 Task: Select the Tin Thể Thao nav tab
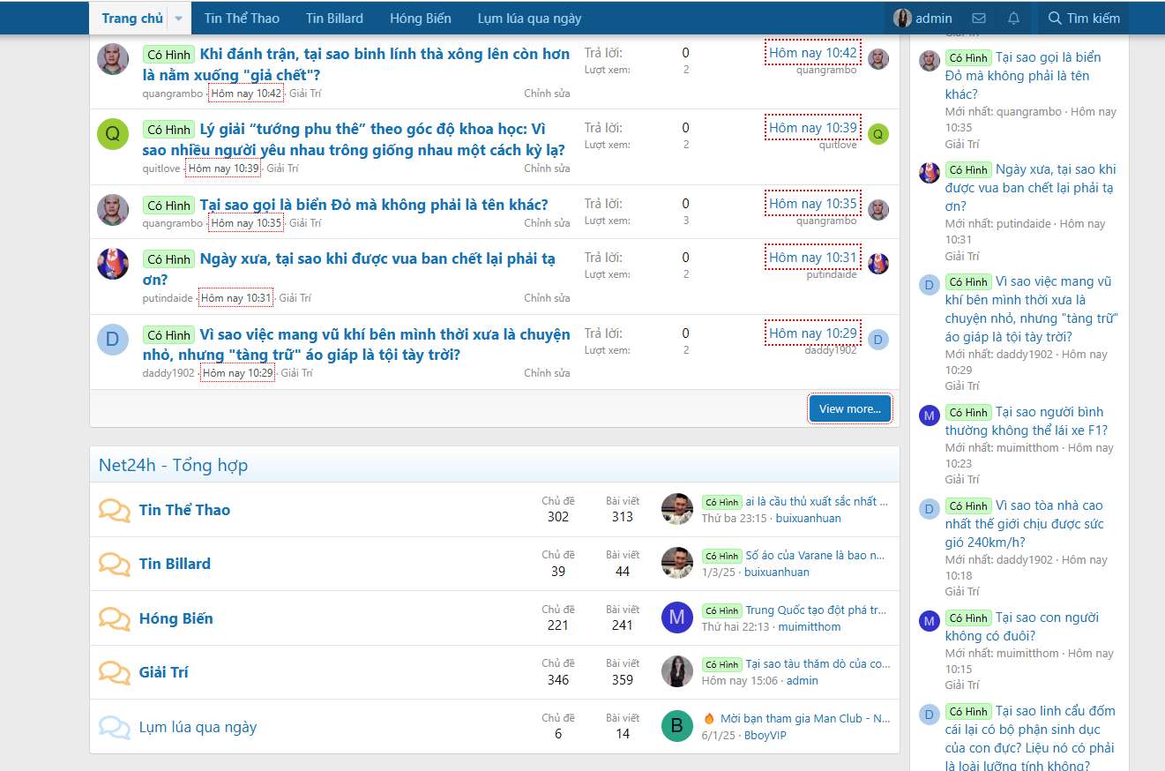242,19
